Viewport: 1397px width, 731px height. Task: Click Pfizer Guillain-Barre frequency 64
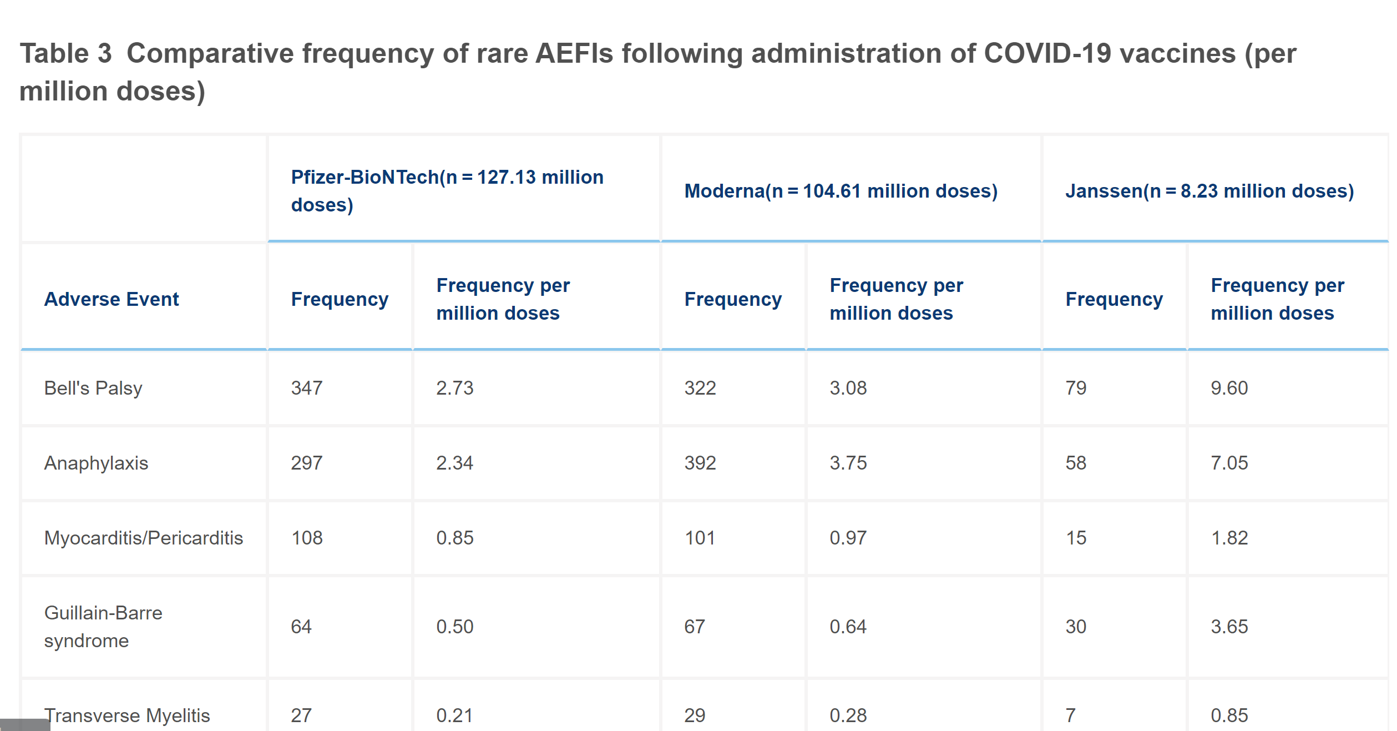coord(301,627)
